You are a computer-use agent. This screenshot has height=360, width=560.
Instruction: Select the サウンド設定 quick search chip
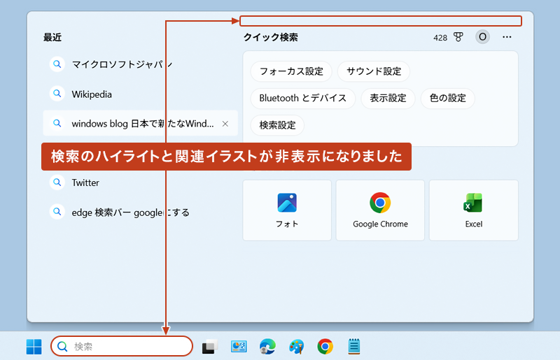click(x=374, y=71)
